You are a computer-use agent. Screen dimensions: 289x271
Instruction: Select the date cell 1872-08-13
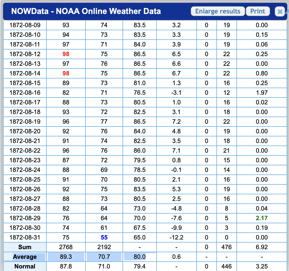click(x=25, y=64)
